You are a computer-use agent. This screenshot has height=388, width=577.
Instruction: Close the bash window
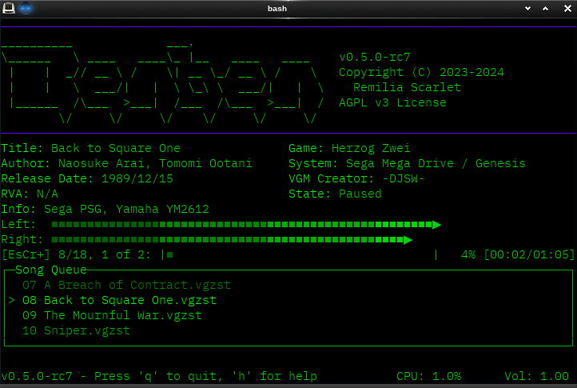point(567,9)
